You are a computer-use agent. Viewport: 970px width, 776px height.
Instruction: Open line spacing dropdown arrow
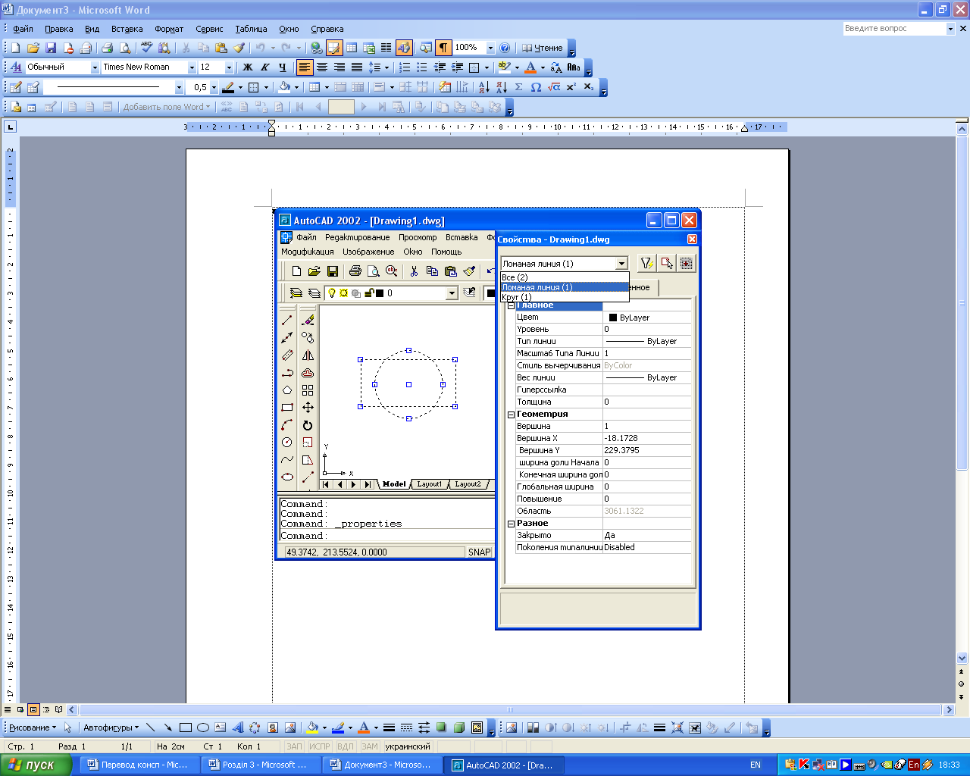[386, 67]
